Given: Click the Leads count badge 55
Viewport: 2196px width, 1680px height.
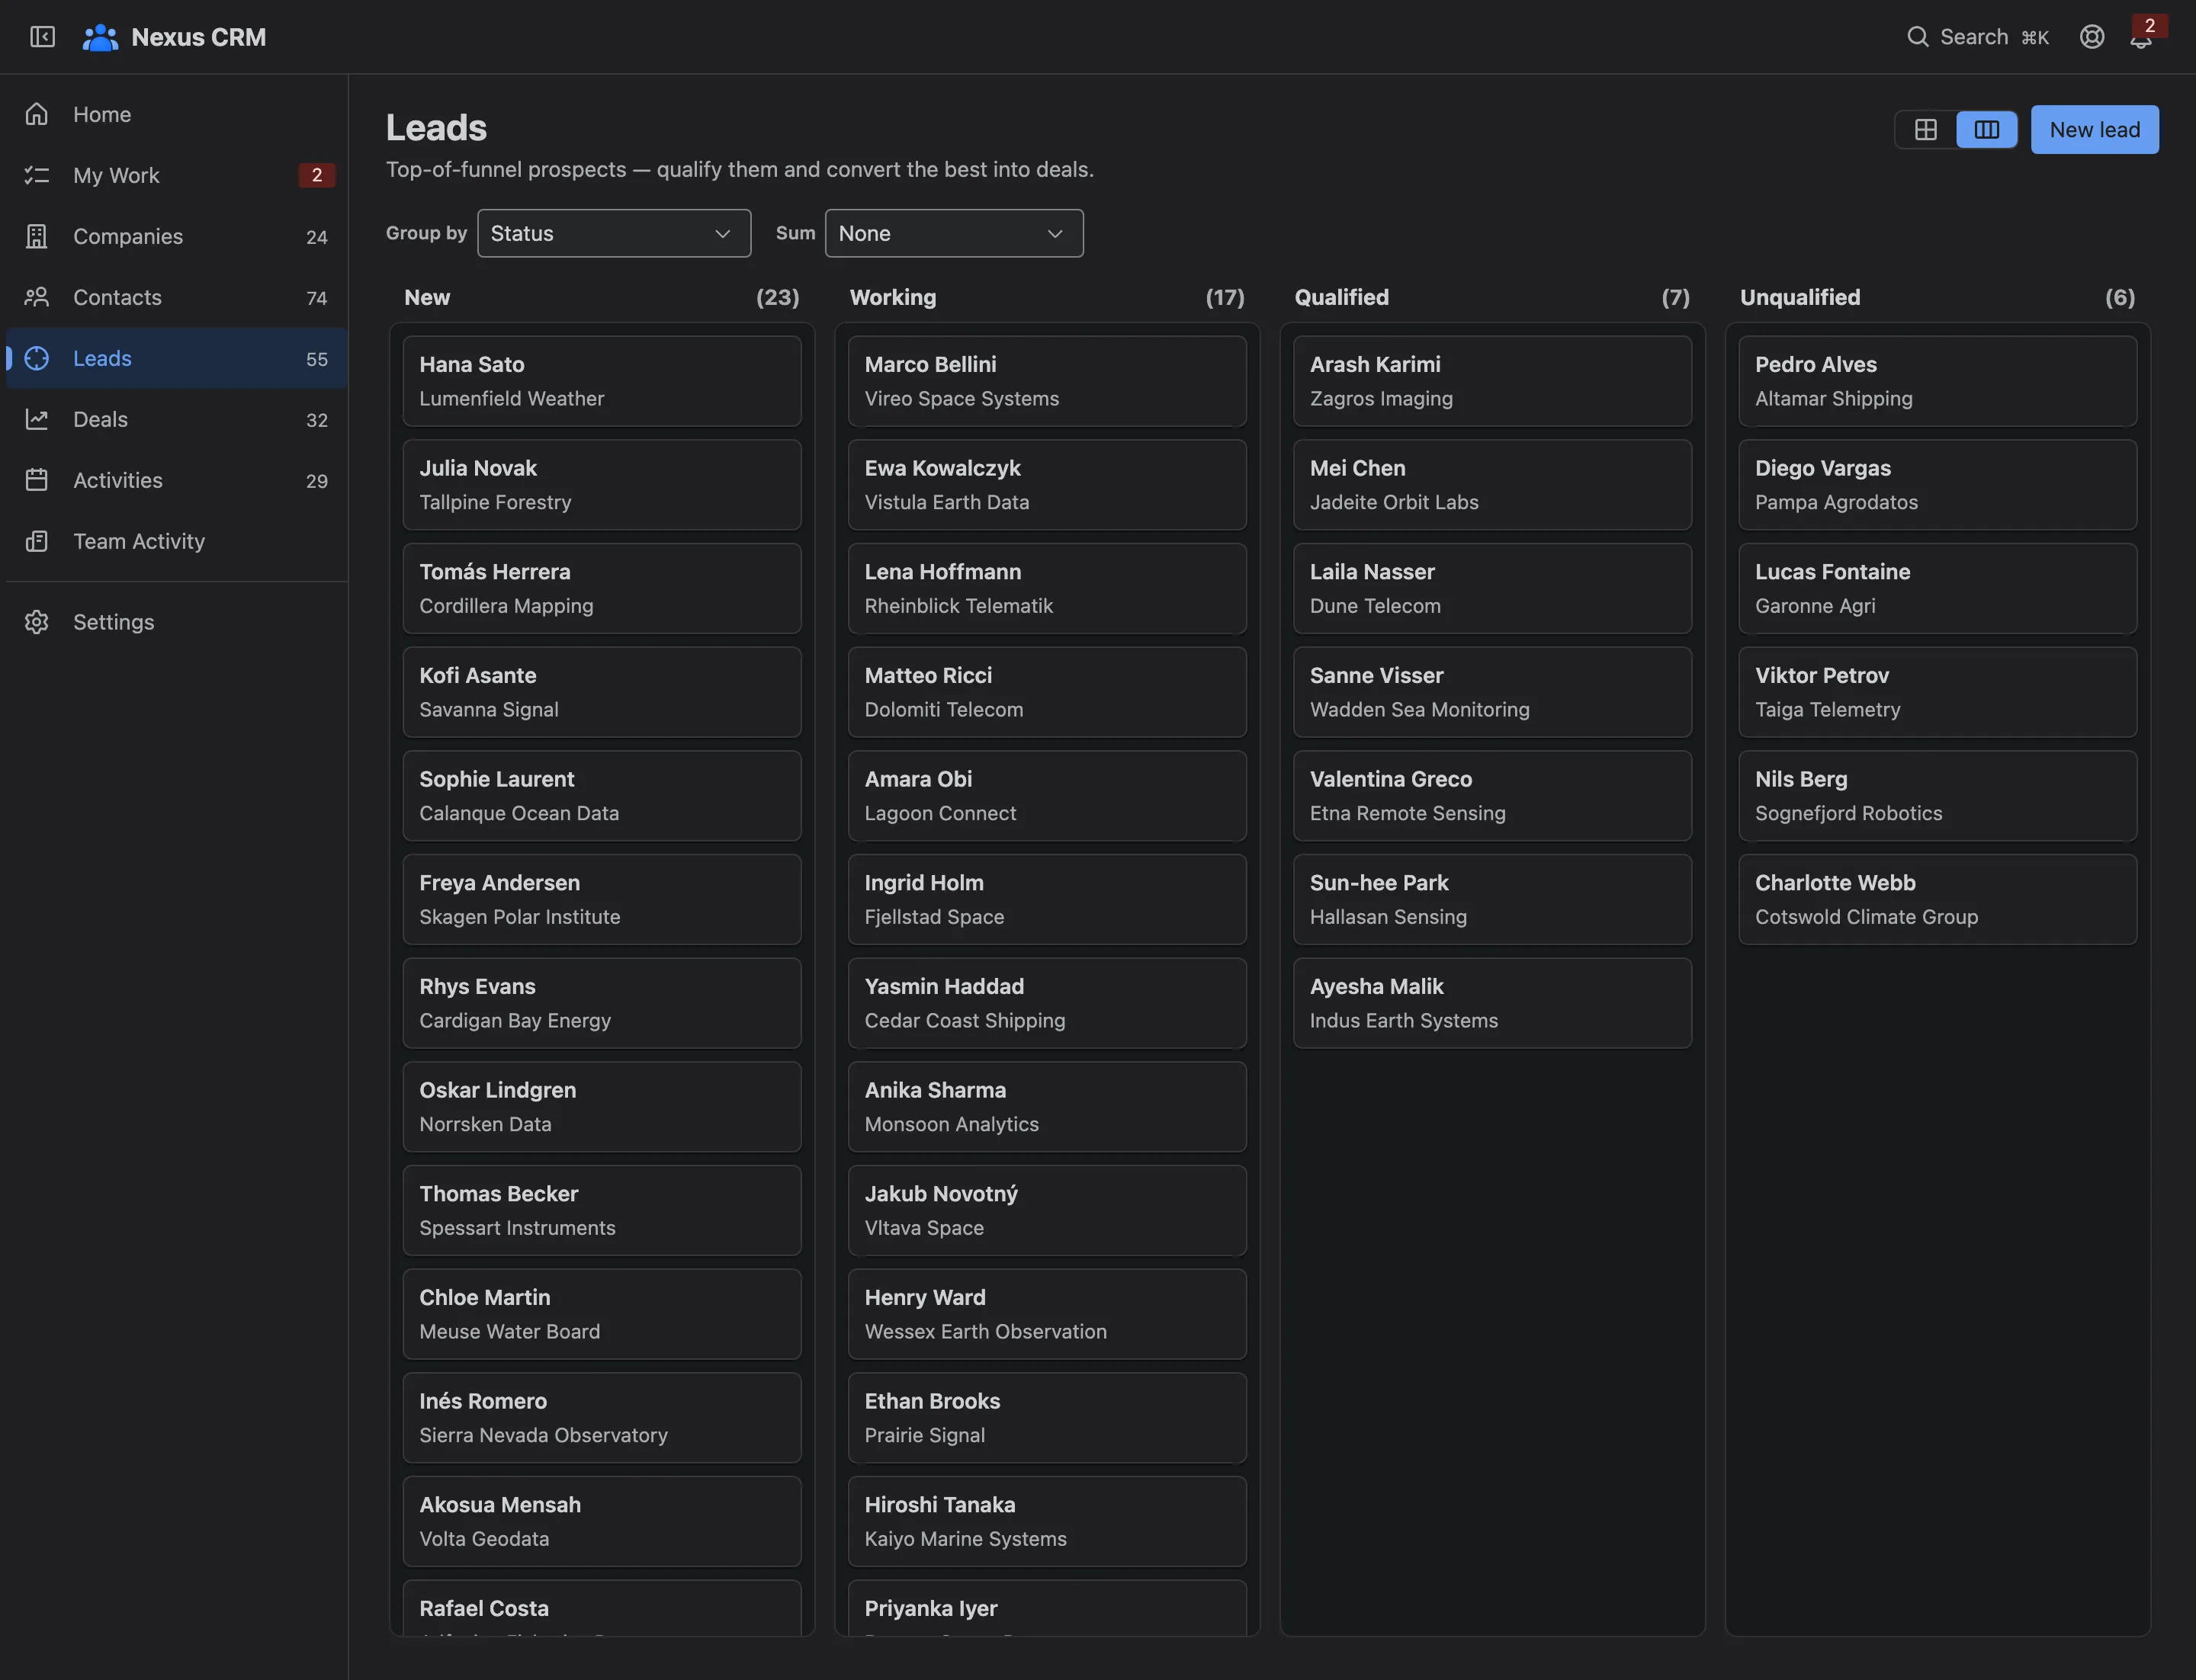Looking at the screenshot, I should (x=317, y=359).
